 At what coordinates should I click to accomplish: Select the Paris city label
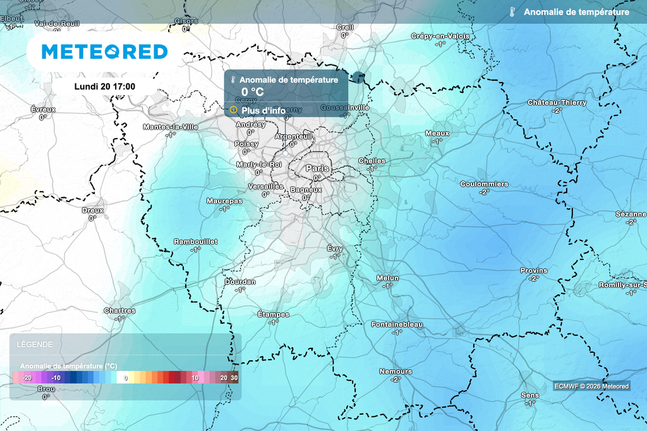317,168
